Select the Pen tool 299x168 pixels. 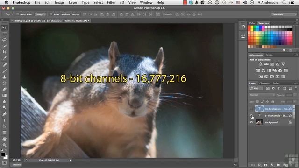tap(4, 114)
